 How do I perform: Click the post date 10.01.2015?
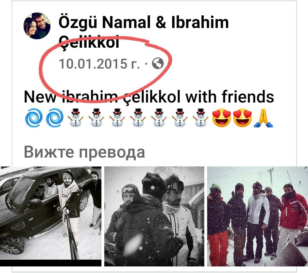tap(99, 64)
